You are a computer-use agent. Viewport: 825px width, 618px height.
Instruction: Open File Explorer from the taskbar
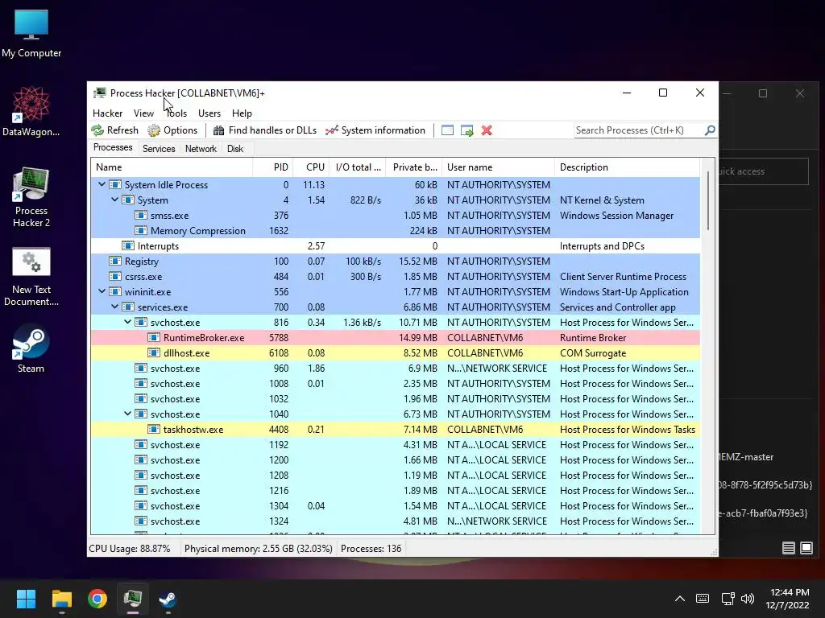coord(61,599)
